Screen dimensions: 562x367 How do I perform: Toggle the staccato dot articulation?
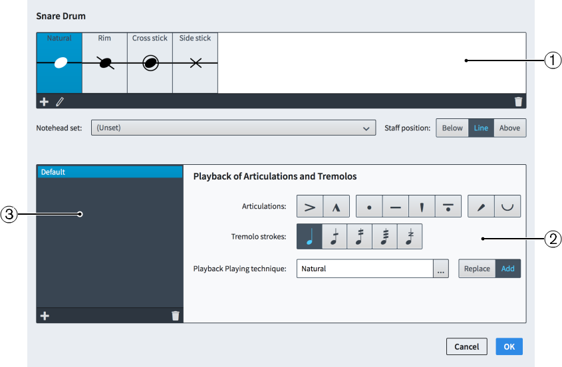point(369,206)
